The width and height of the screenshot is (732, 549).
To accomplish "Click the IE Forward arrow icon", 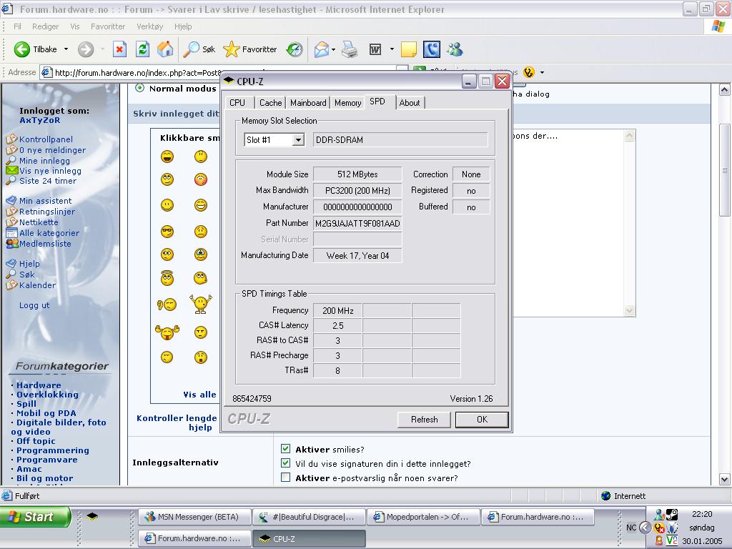I will click(x=86, y=49).
